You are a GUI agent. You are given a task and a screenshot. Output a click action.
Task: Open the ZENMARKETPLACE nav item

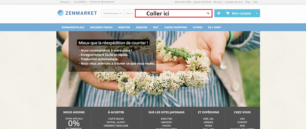point(73,27)
